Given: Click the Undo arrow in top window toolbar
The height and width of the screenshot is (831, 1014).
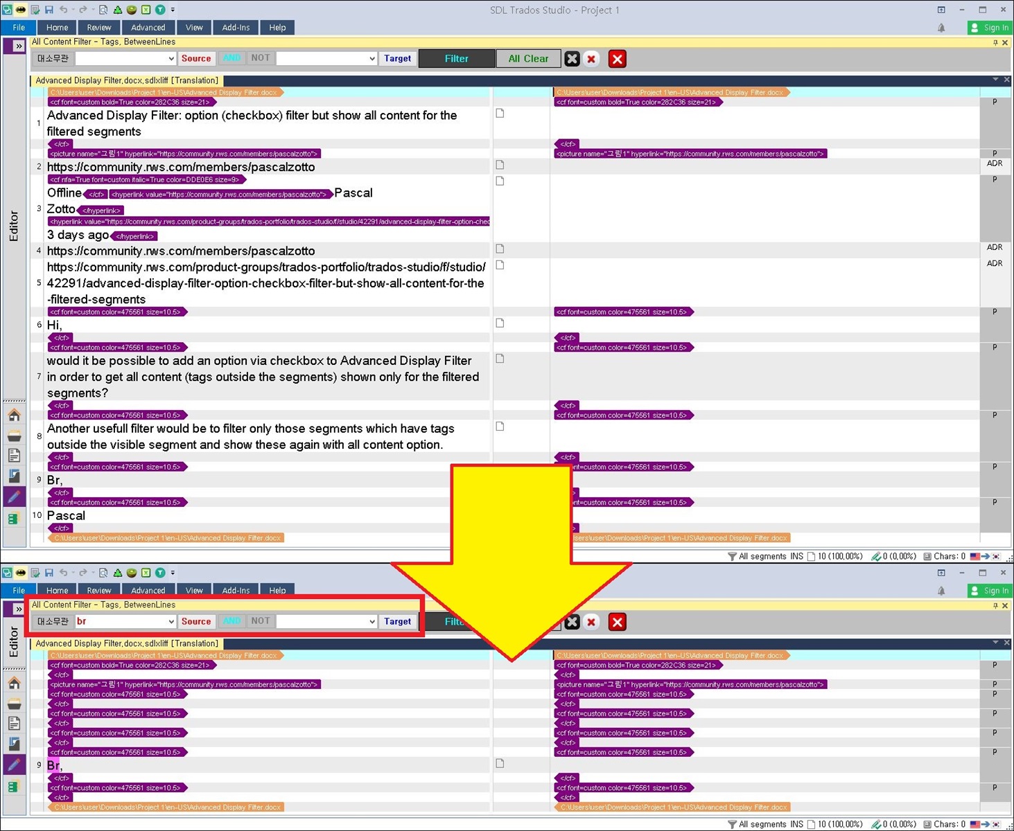Looking at the screenshot, I should point(63,10).
